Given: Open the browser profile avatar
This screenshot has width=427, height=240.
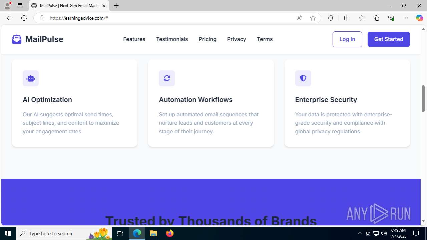Looking at the screenshot, I should click(x=7, y=6).
